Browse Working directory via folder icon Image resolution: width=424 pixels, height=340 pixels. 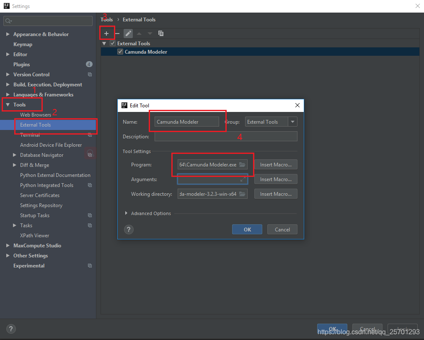coord(242,194)
